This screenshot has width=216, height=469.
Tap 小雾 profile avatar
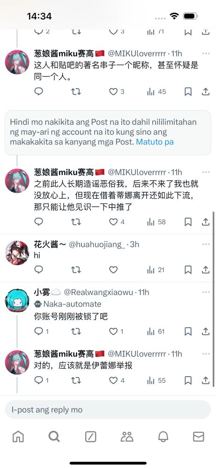(x=17, y=301)
